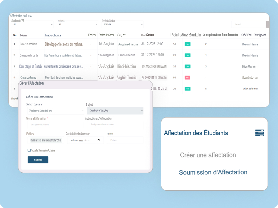Click the Search field above the table
The image size is (278, 208).
pos(248,24)
